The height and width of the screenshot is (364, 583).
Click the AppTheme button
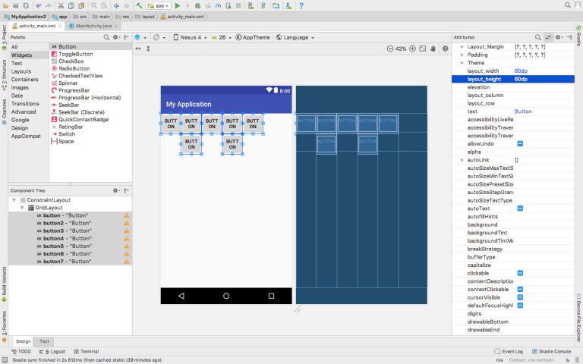click(253, 37)
